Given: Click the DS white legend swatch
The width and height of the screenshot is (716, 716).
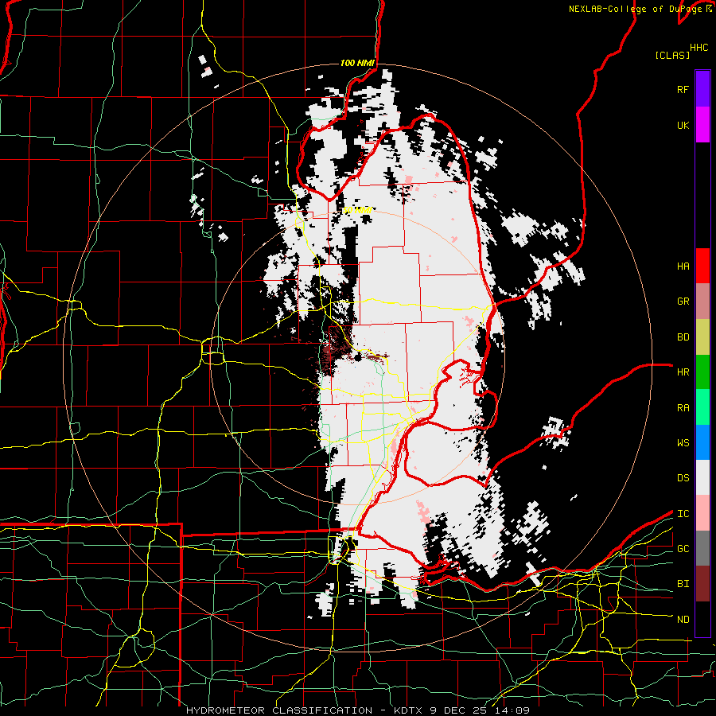Looking at the screenshot, I should pos(702,477).
